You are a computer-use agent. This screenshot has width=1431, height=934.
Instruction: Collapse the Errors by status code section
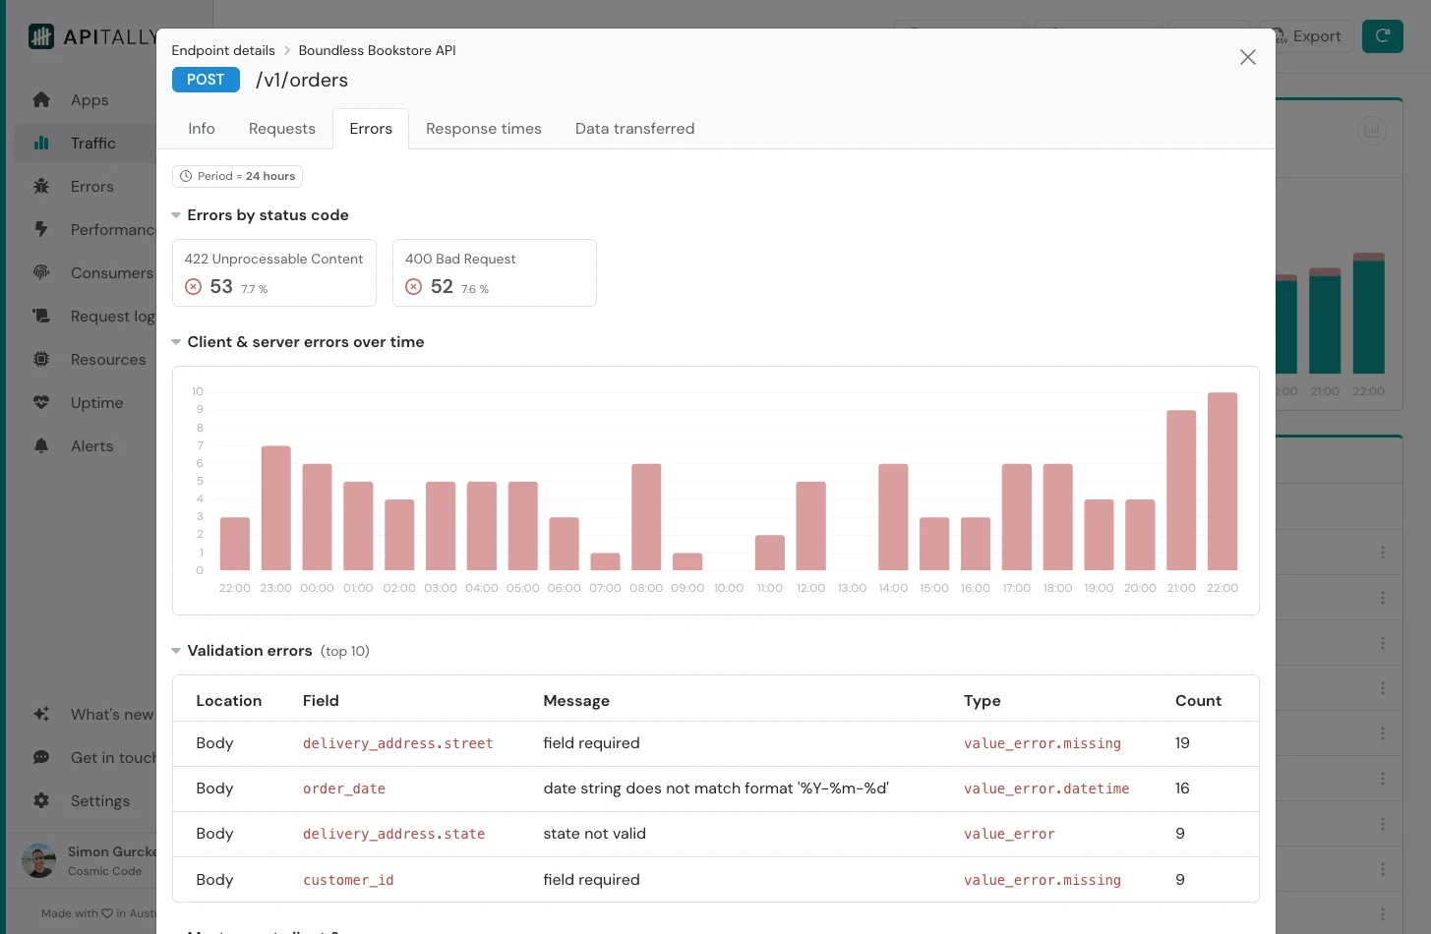tap(176, 215)
